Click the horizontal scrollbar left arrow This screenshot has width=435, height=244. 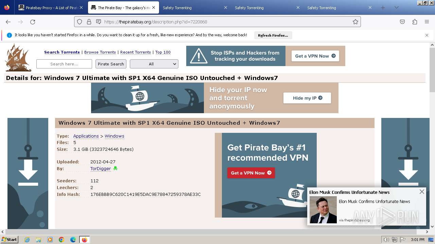[x=3, y=232]
